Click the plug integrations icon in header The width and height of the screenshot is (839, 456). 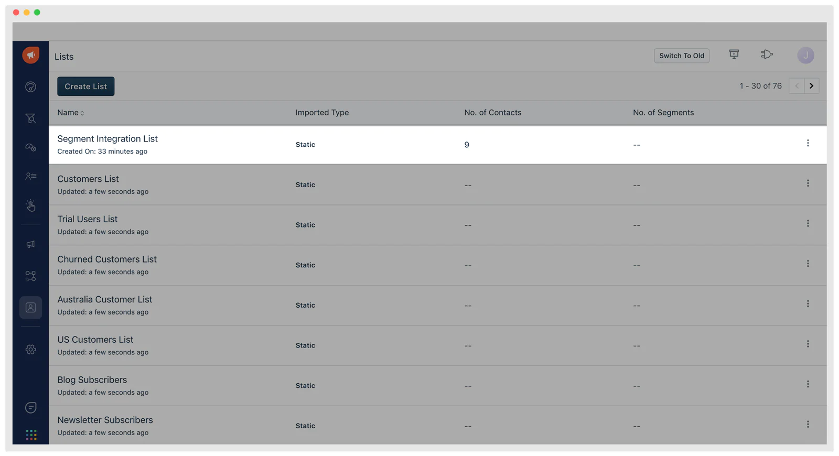(767, 55)
